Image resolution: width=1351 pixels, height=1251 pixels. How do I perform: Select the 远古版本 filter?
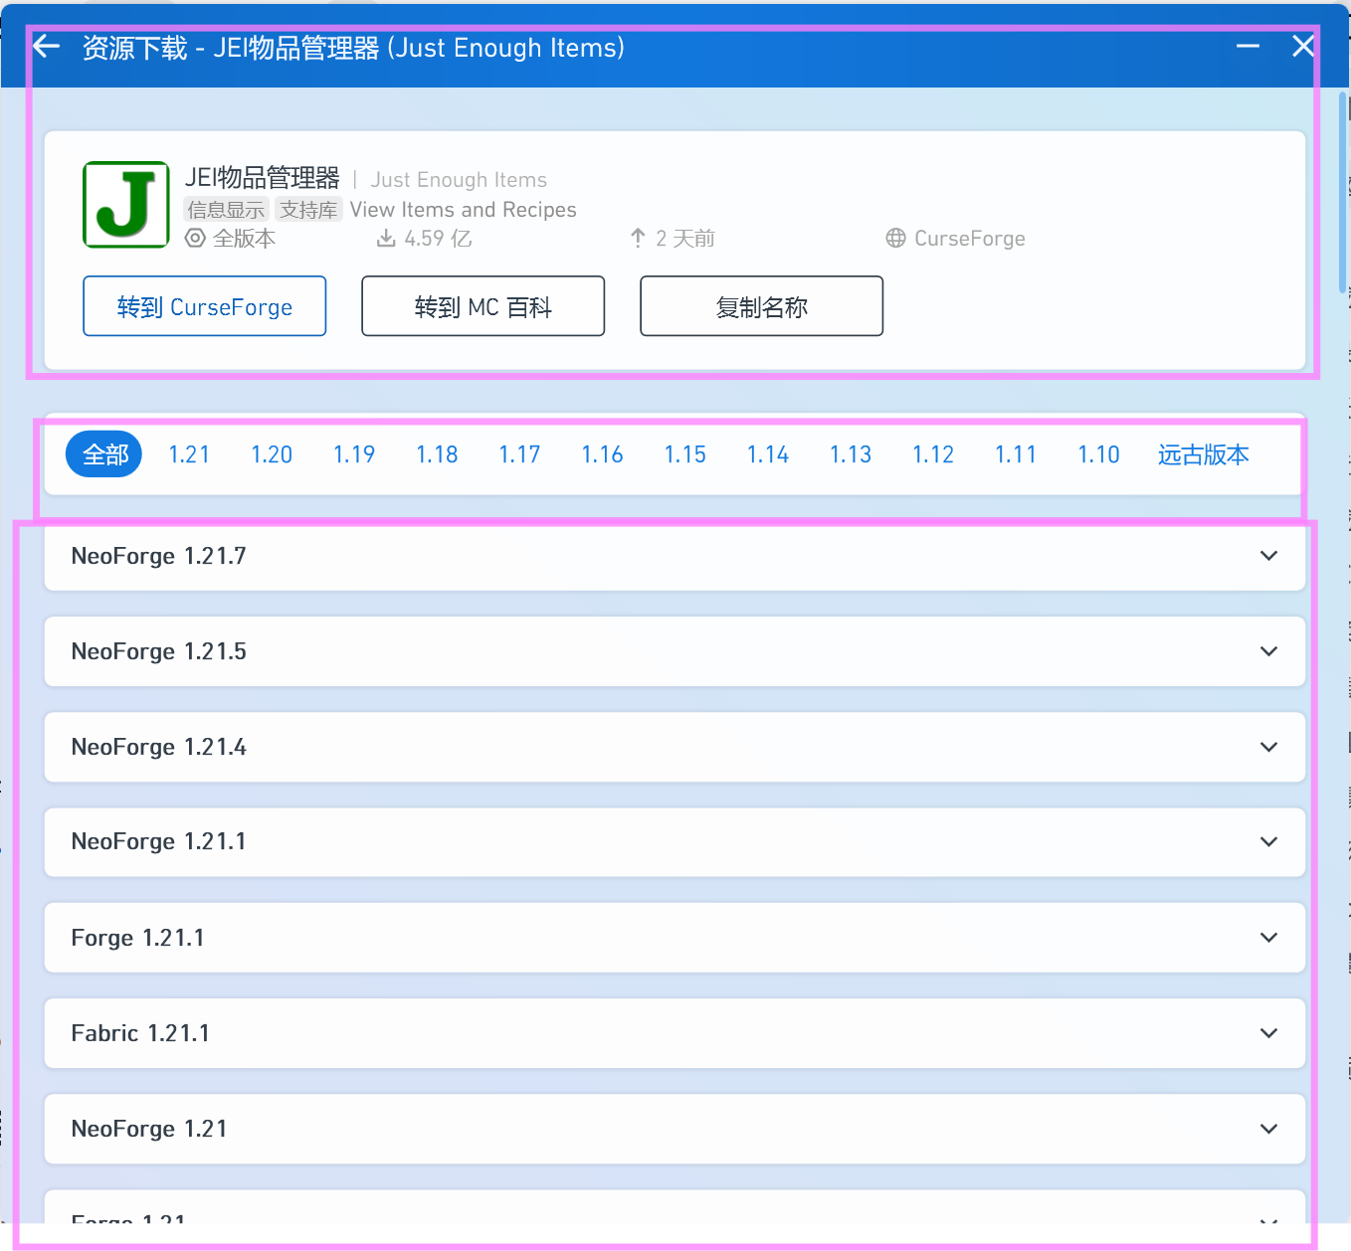[1204, 454]
